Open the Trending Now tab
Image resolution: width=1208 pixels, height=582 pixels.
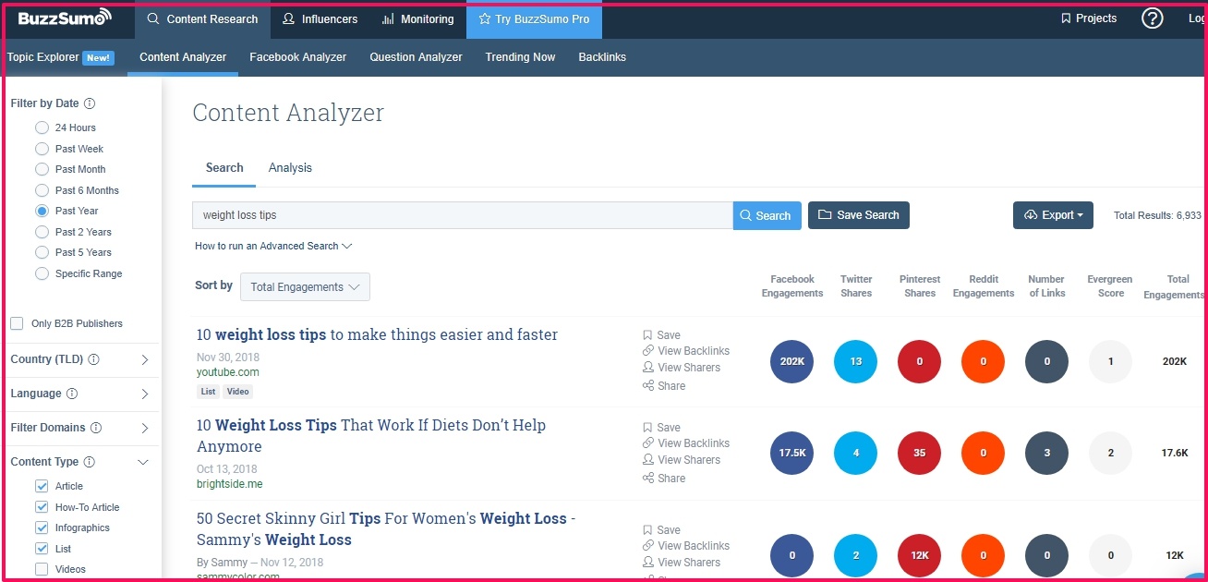(x=521, y=57)
